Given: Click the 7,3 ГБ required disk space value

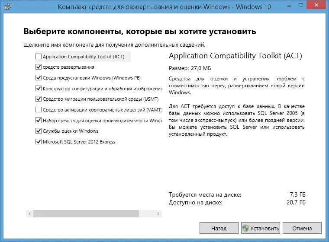Looking at the screenshot, I should 297,194.
